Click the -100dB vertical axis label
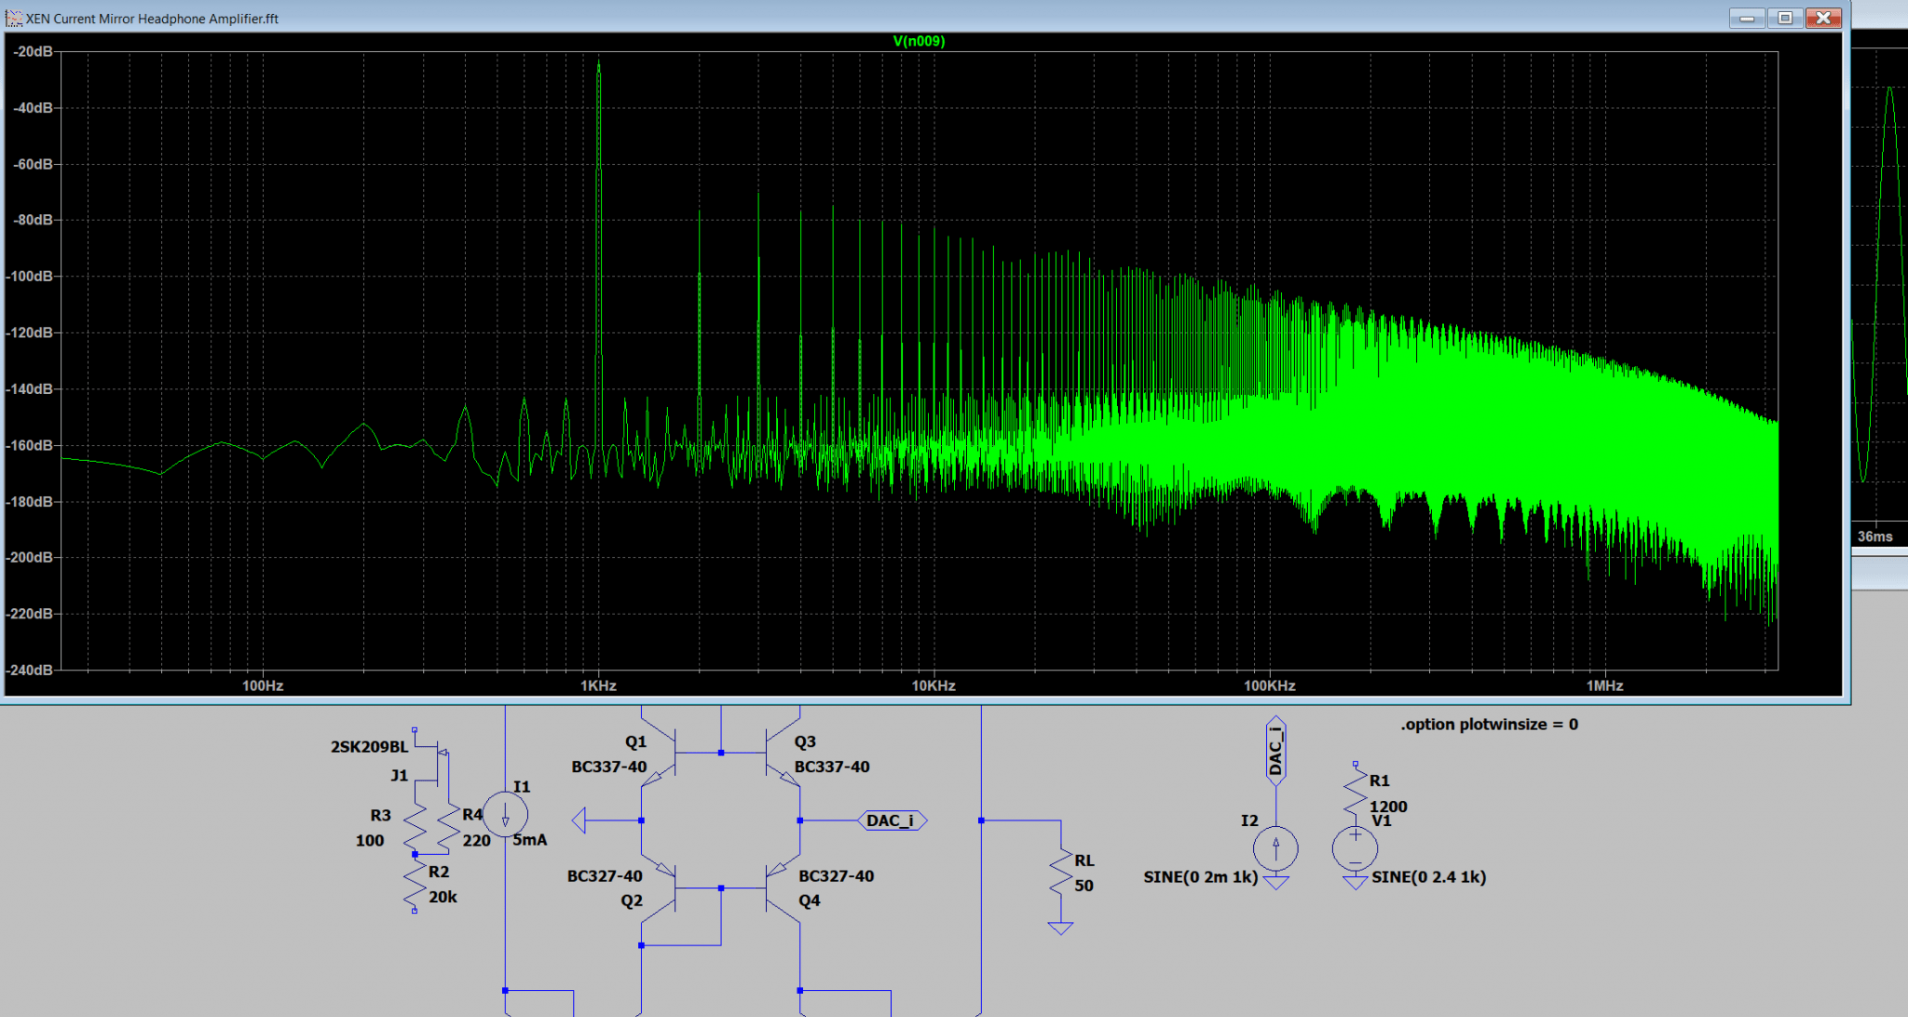1908x1017 pixels. [x=30, y=277]
